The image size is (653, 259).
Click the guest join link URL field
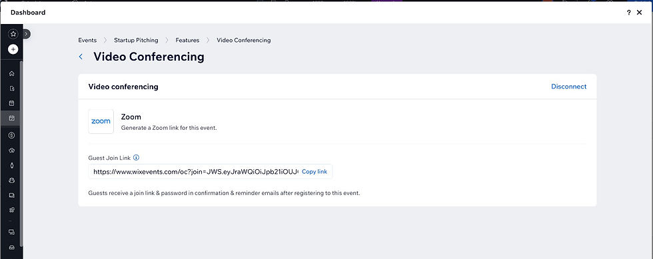tap(196, 172)
